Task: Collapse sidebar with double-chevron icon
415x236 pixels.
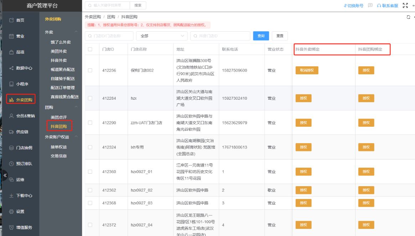Action: (5, 175)
